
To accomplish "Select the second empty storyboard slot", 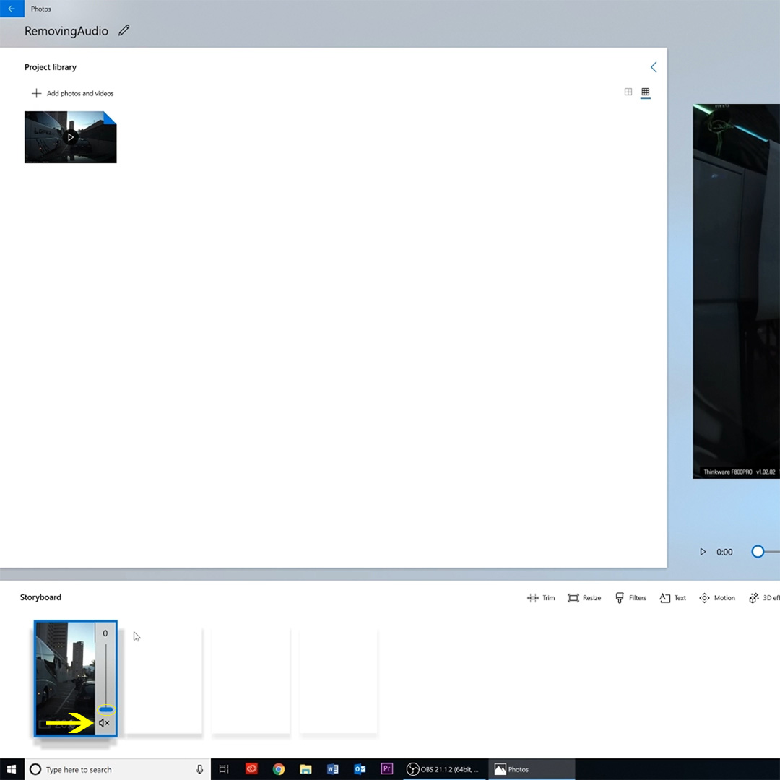I will [x=251, y=680].
